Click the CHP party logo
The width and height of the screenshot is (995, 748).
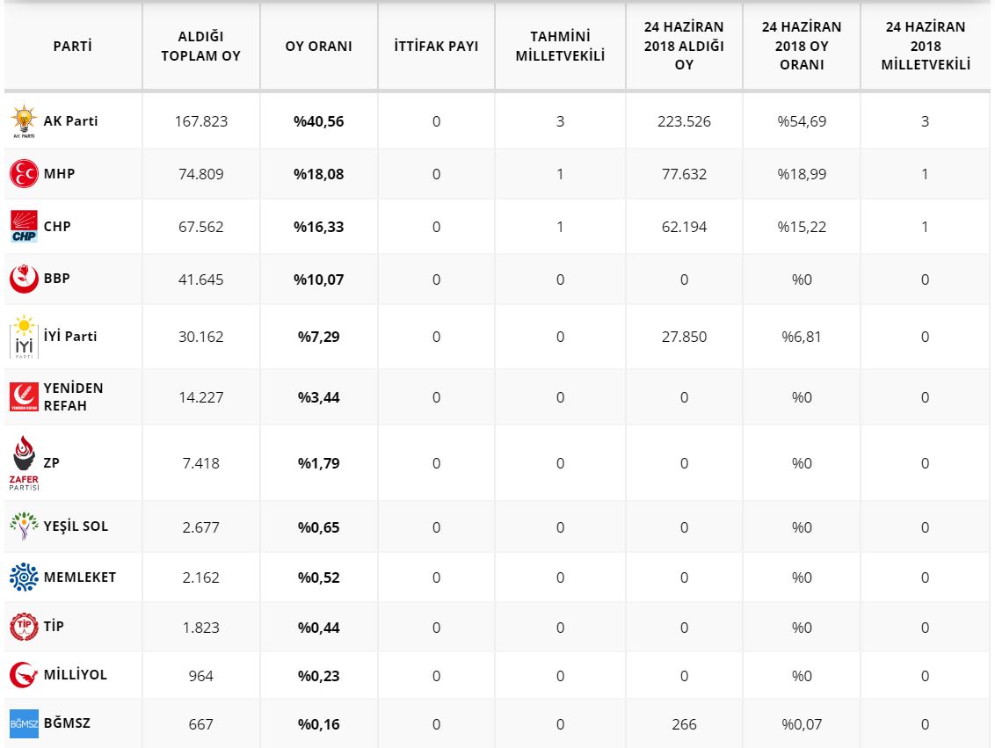pyautogui.click(x=24, y=227)
